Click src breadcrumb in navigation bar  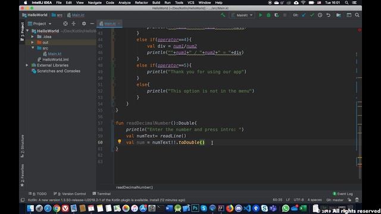click(57, 15)
